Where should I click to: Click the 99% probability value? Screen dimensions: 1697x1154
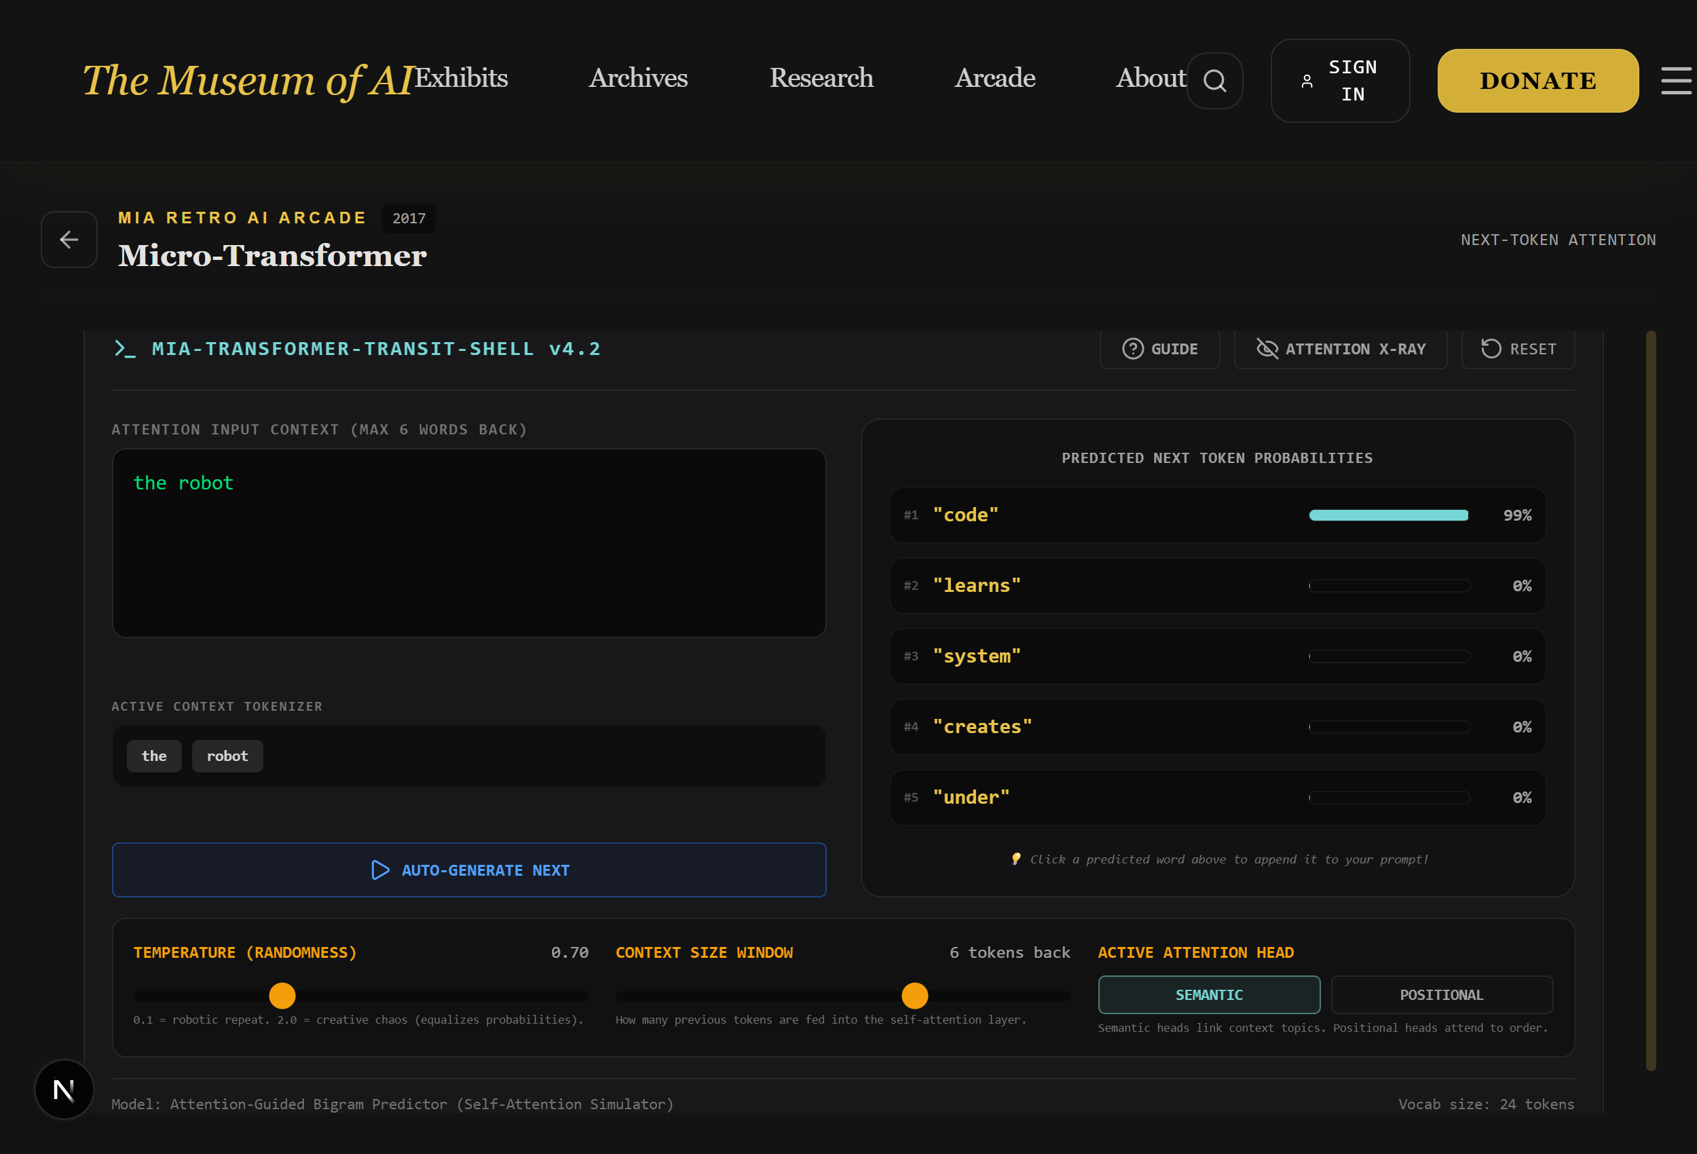coord(1517,515)
